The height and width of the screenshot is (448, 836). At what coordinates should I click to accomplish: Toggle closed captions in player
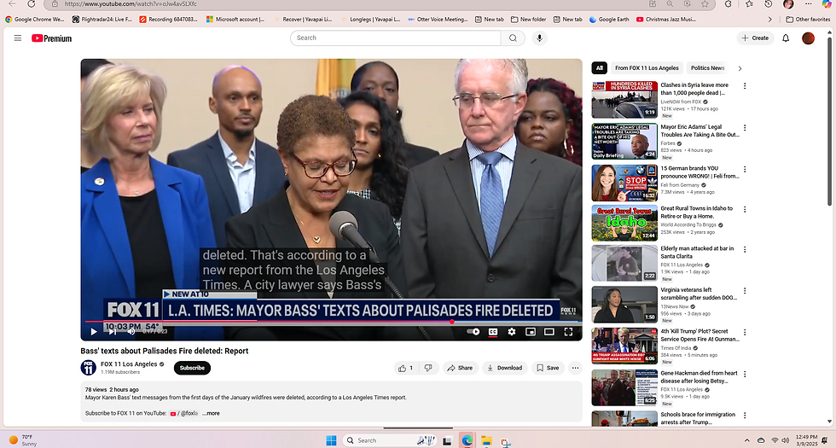point(493,332)
